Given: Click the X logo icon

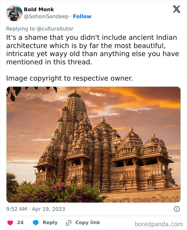Looking at the screenshot, I should [x=176, y=9].
